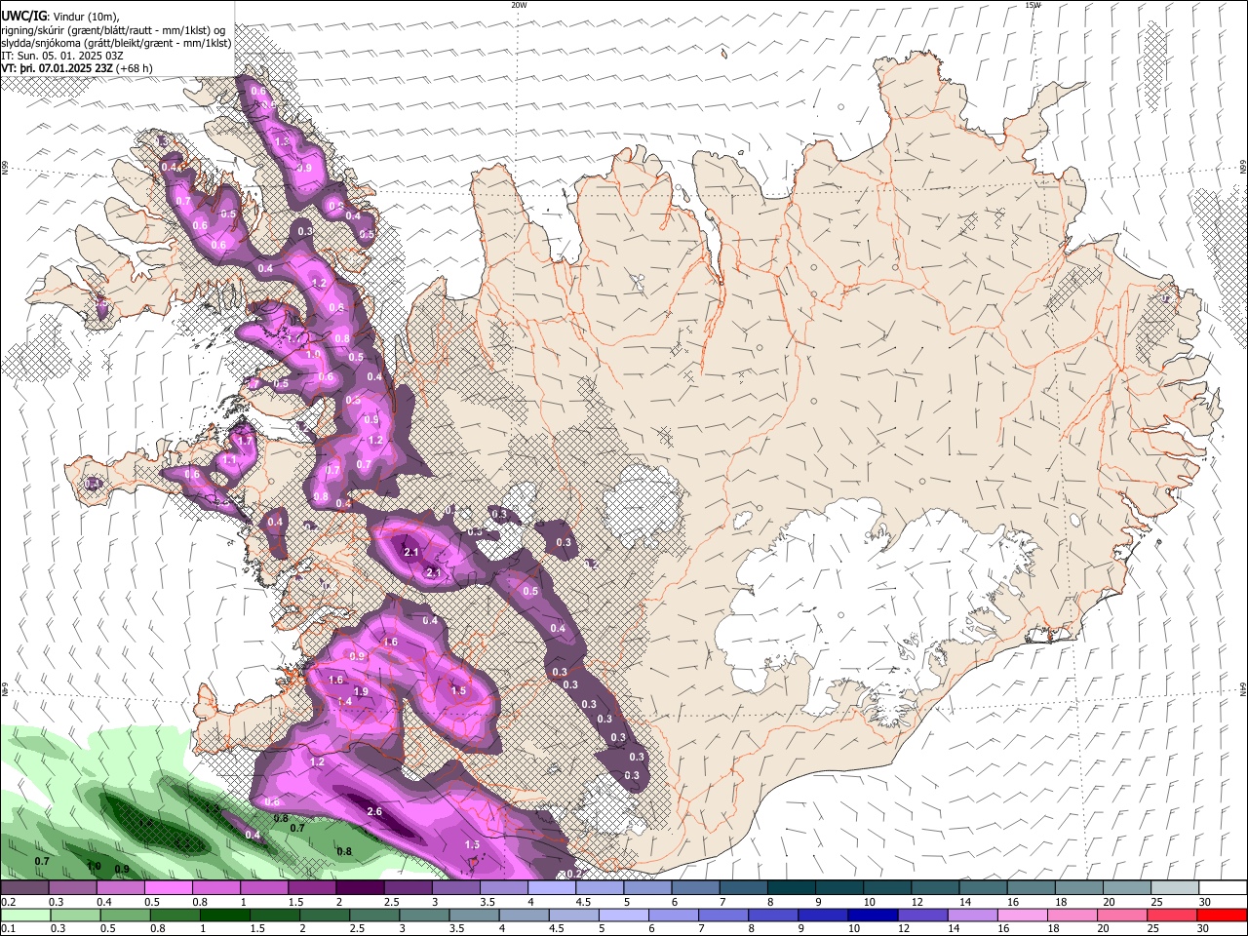
Task: Click the 'Vindur (10m)' header label
Action: 85,17
